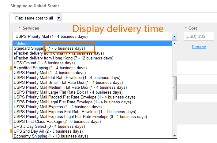217x143 pixels.
Task: Click the dropdown list scroll up arrow
Action: coord(174,44)
